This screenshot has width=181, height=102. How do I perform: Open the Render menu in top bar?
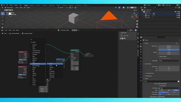coord(11,5)
